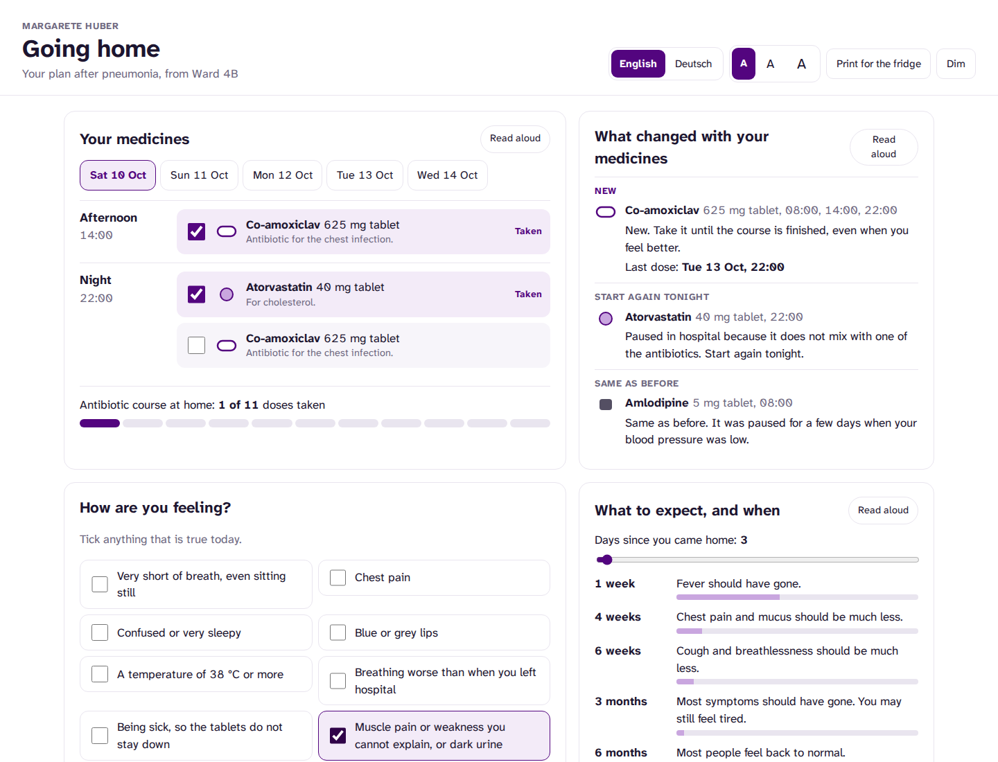
Task: Untick the Afternoon Co-amoxiclav taken checkbox
Action: coord(197,231)
